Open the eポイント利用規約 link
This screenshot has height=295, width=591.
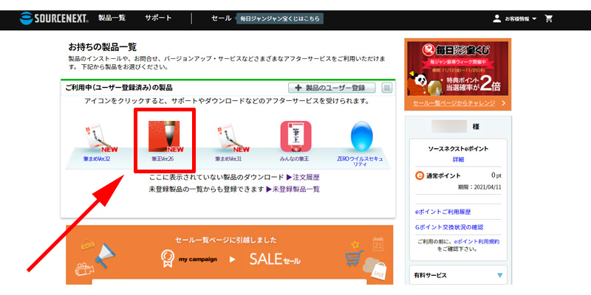[476, 242]
